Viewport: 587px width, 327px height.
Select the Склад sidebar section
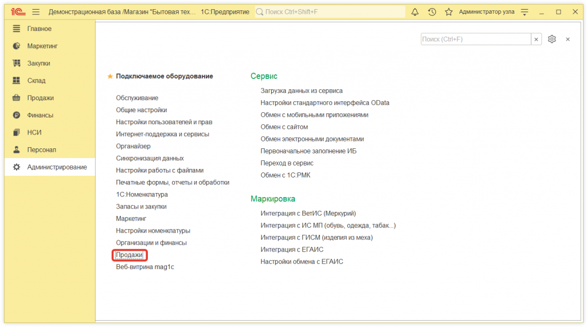pos(36,81)
